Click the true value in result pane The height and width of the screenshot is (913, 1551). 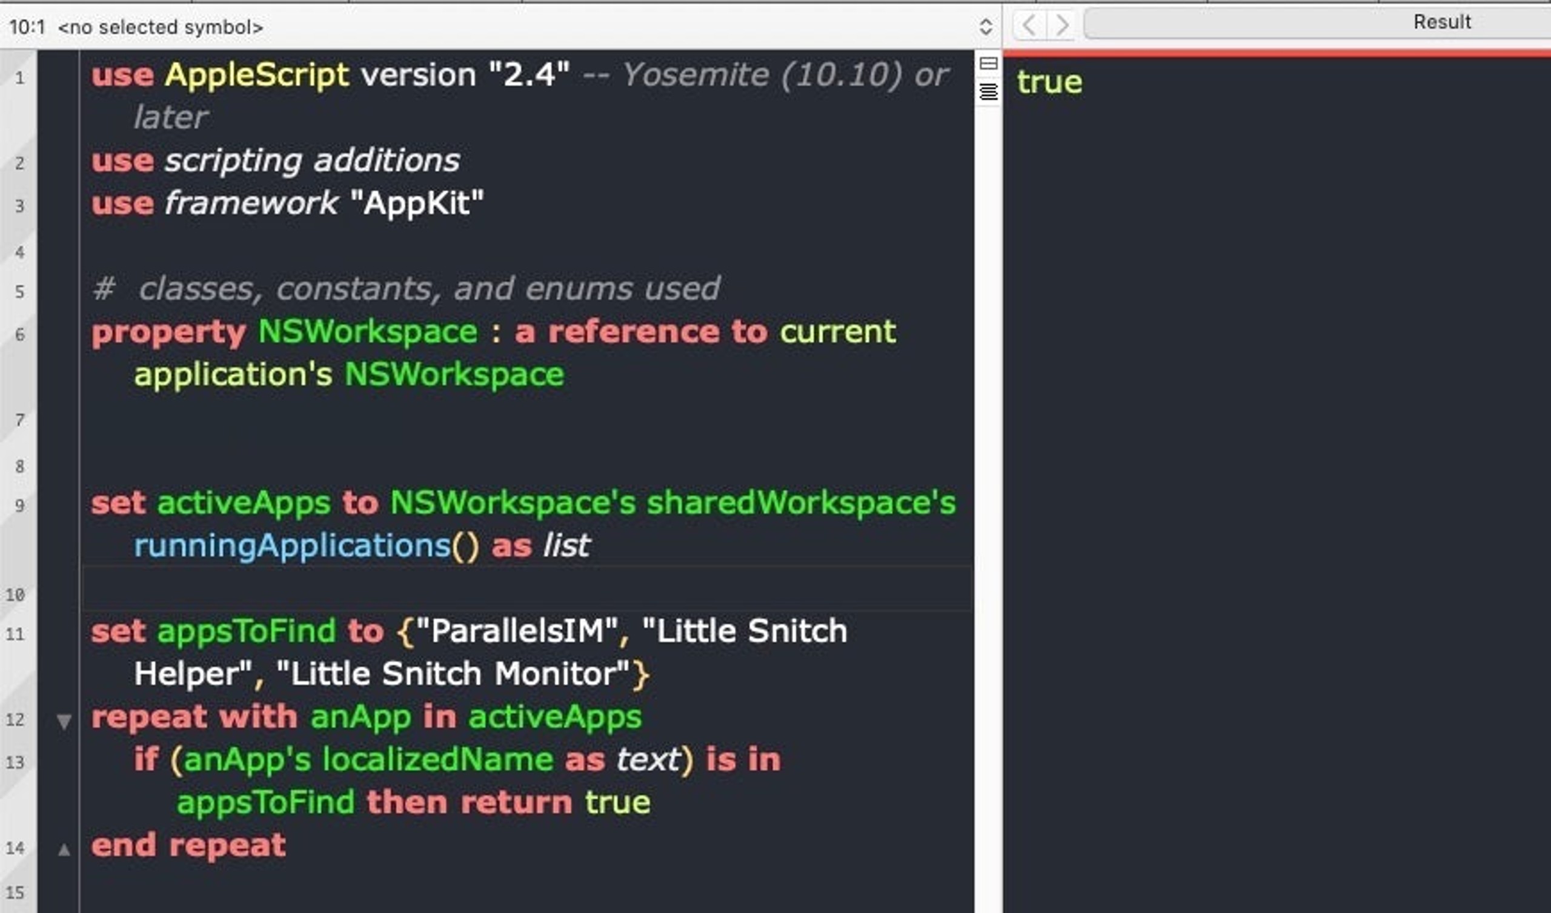(1049, 82)
